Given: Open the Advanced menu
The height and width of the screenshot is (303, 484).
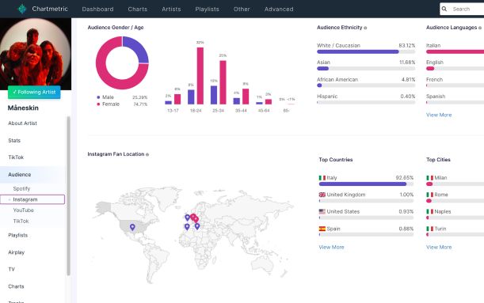Looking at the screenshot, I should [x=279, y=9].
